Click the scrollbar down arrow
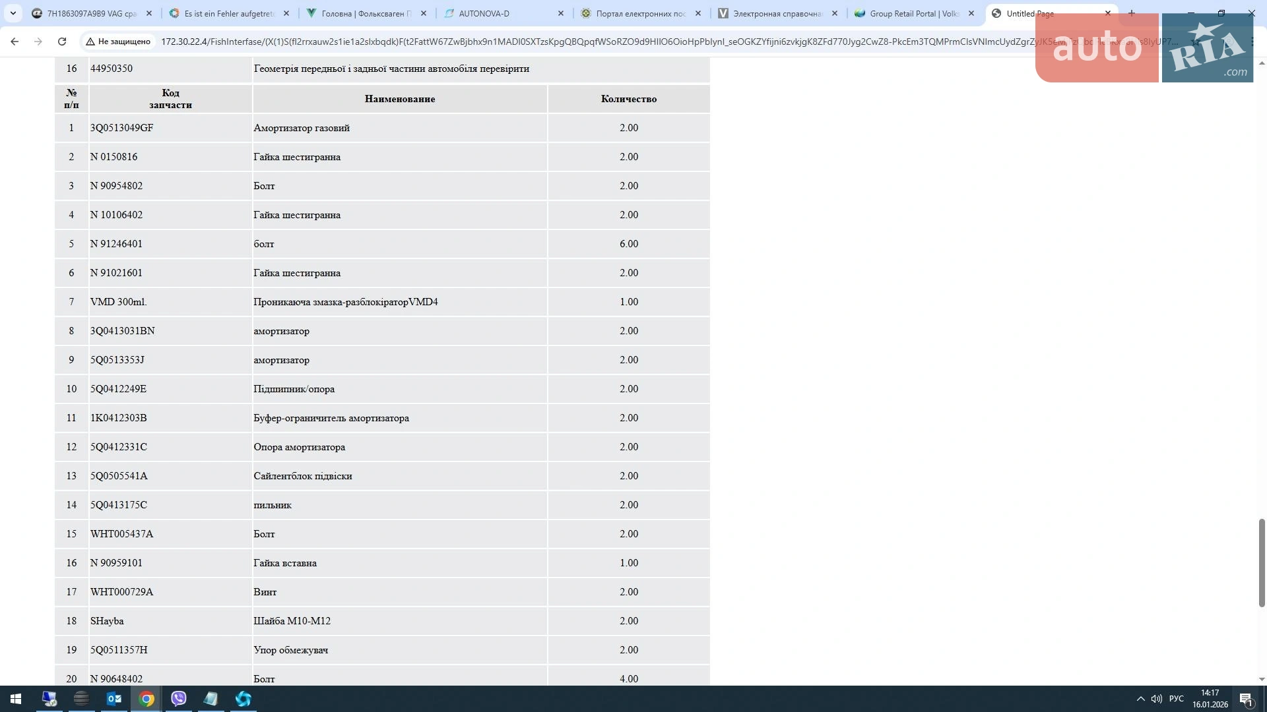Image resolution: width=1267 pixels, height=712 pixels. tap(1262, 679)
